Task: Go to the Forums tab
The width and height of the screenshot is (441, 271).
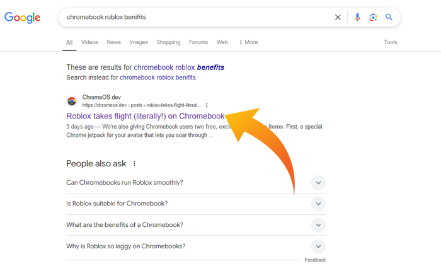Action: coord(198,42)
